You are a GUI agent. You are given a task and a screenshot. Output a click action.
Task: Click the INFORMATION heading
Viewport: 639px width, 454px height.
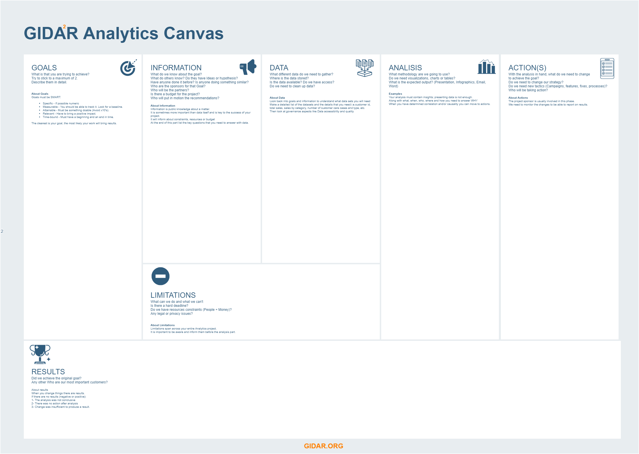[x=176, y=68]
